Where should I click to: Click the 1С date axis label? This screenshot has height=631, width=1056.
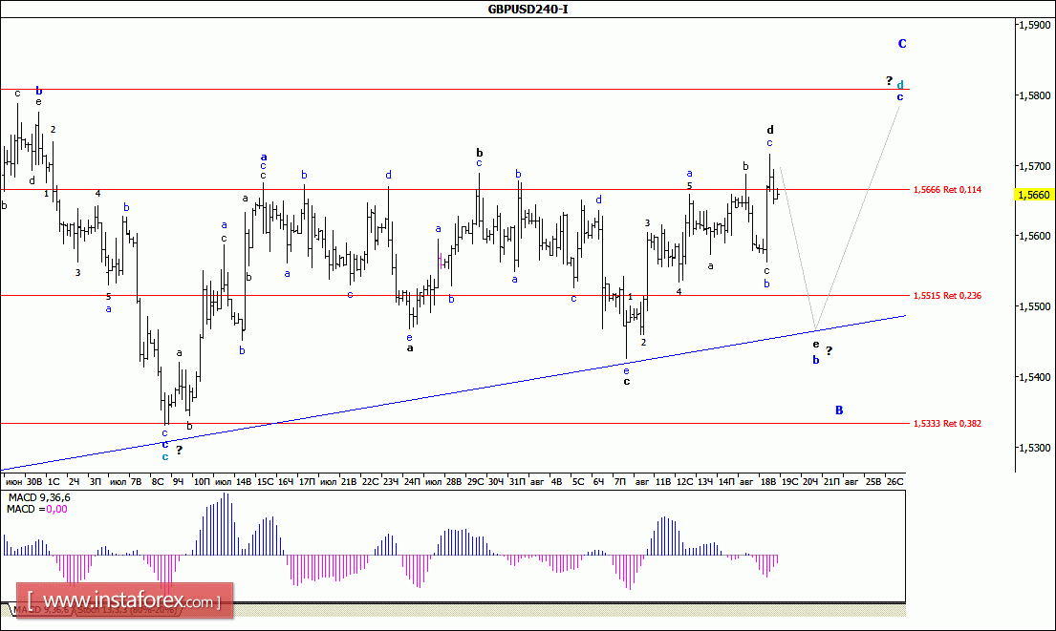click(54, 482)
